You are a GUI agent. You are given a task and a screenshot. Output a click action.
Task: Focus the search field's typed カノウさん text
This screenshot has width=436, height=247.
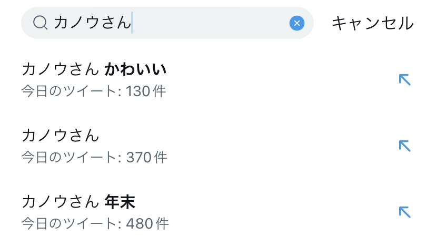(92, 23)
